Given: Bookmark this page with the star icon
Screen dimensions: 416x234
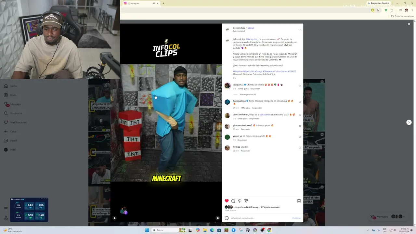Looking at the screenshot, I should pos(378,10).
